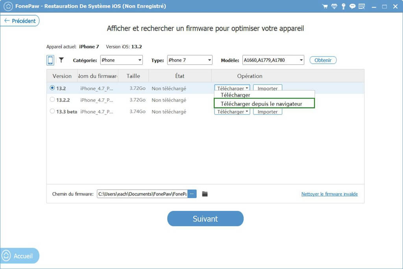The image size is (403, 269).
Task: Select firmware version 13.2.2 radio button
Action: pos(52,99)
